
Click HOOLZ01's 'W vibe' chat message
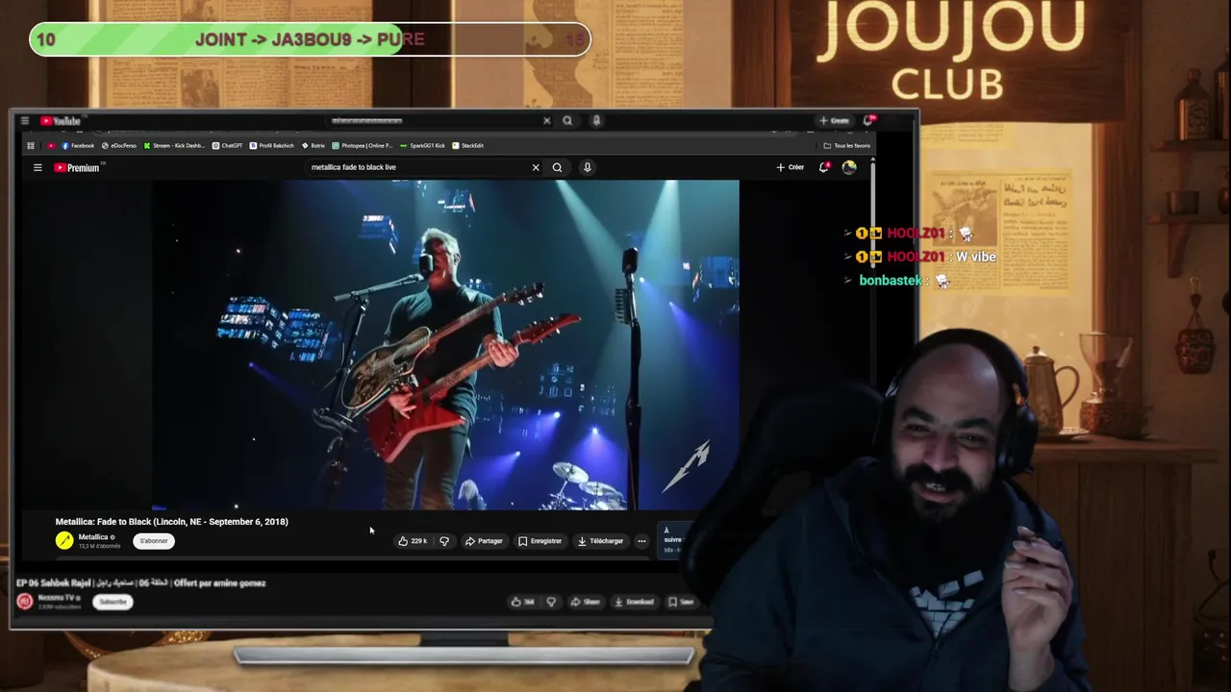pos(976,257)
